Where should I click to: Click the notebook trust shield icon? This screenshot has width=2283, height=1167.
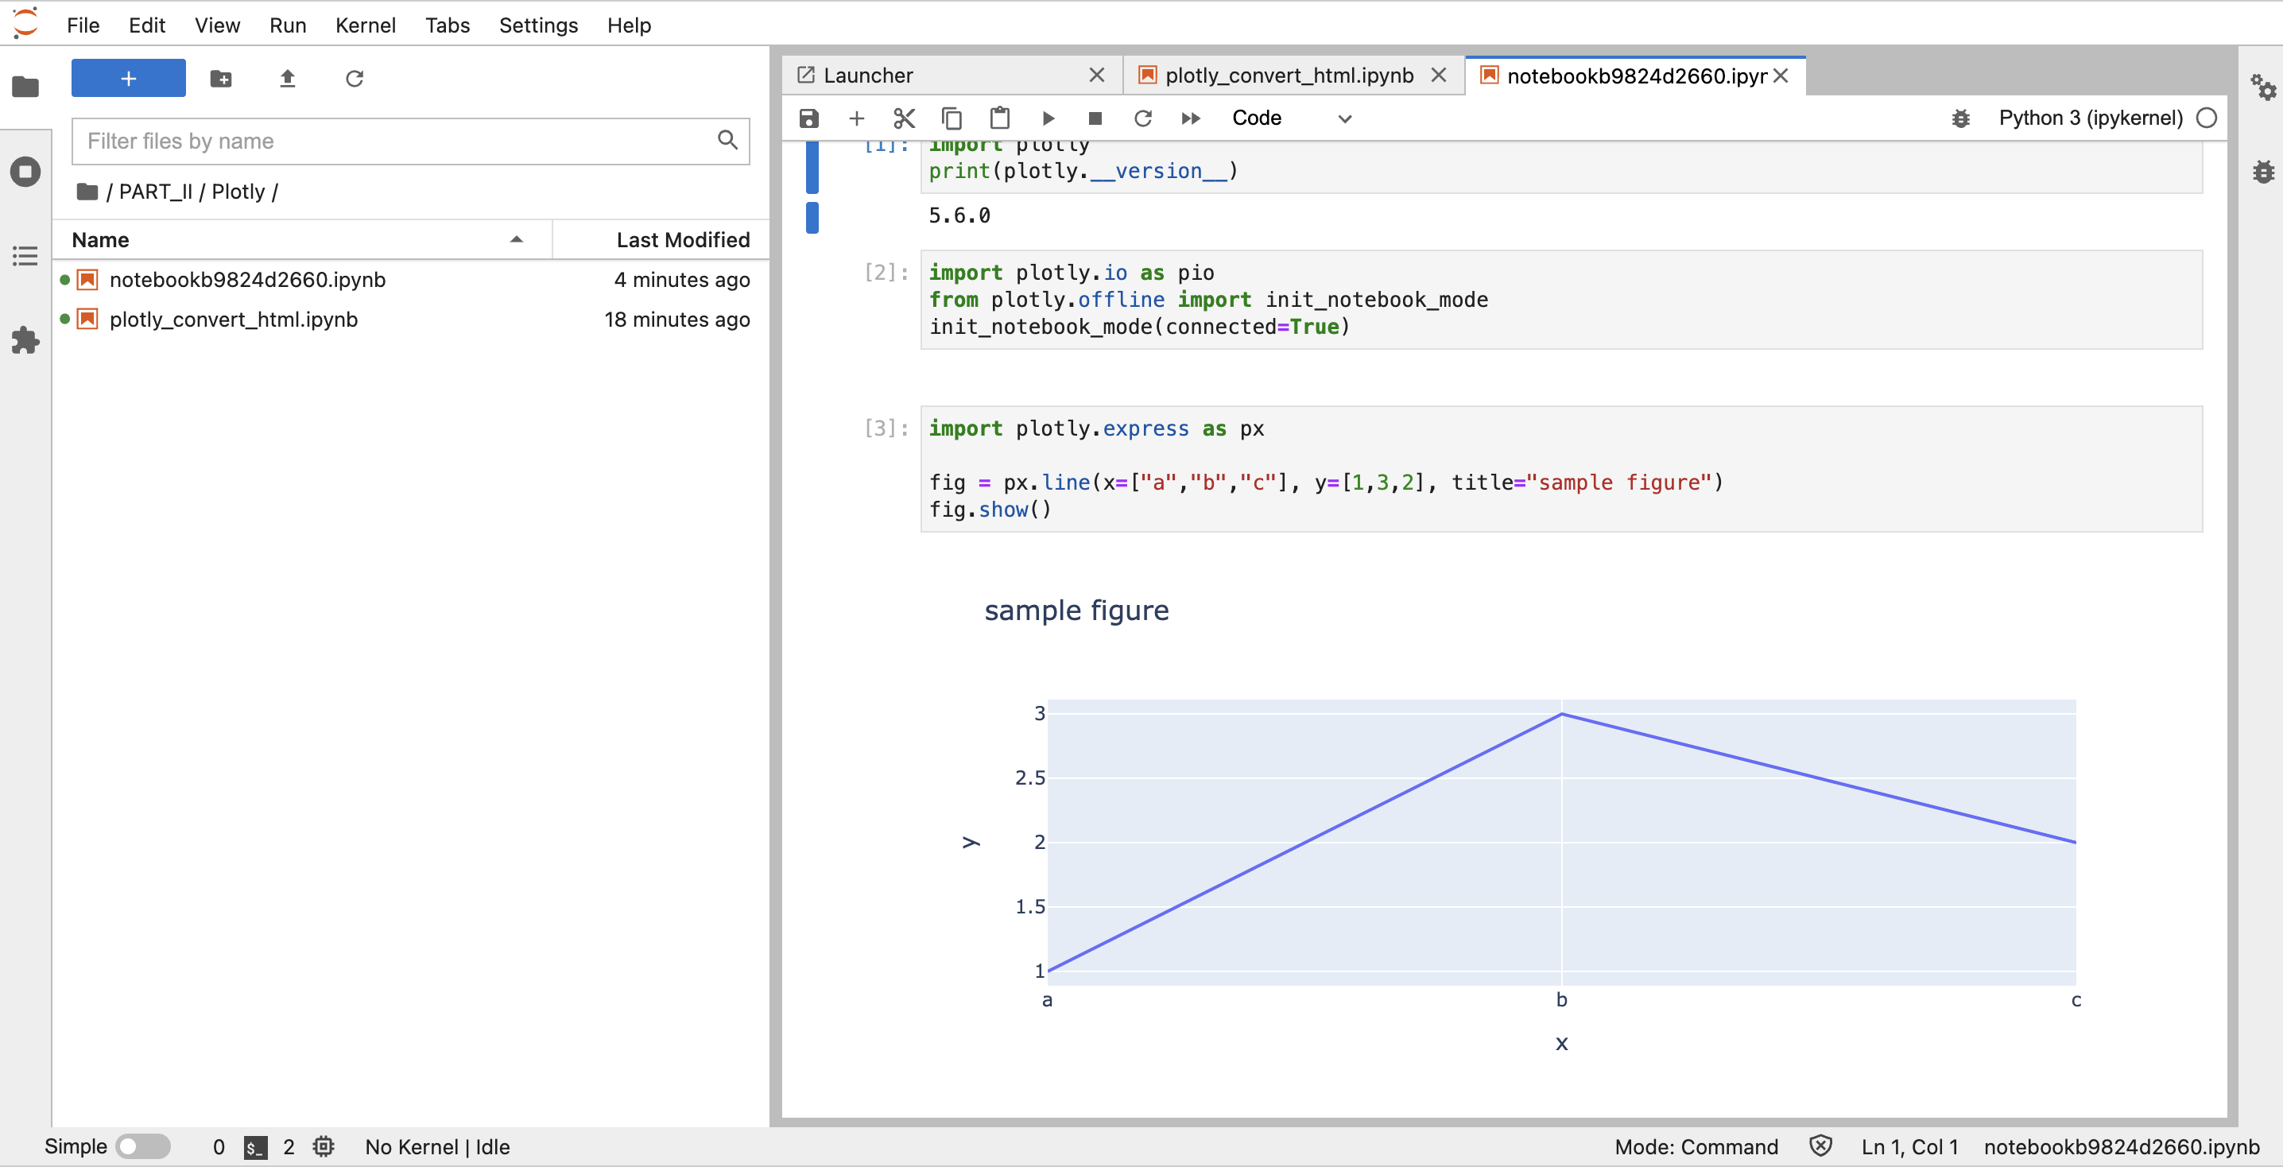click(1820, 1145)
